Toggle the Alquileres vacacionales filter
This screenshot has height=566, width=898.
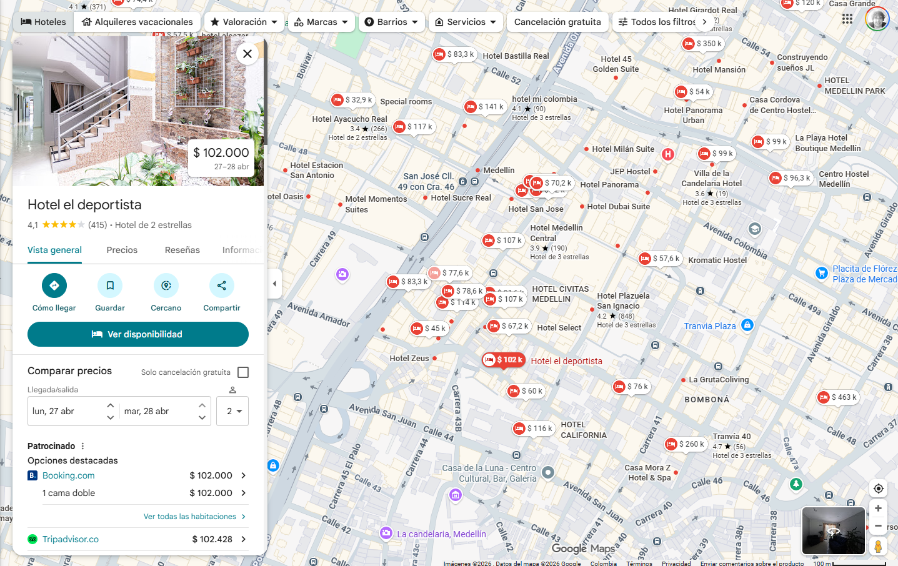tap(136, 21)
